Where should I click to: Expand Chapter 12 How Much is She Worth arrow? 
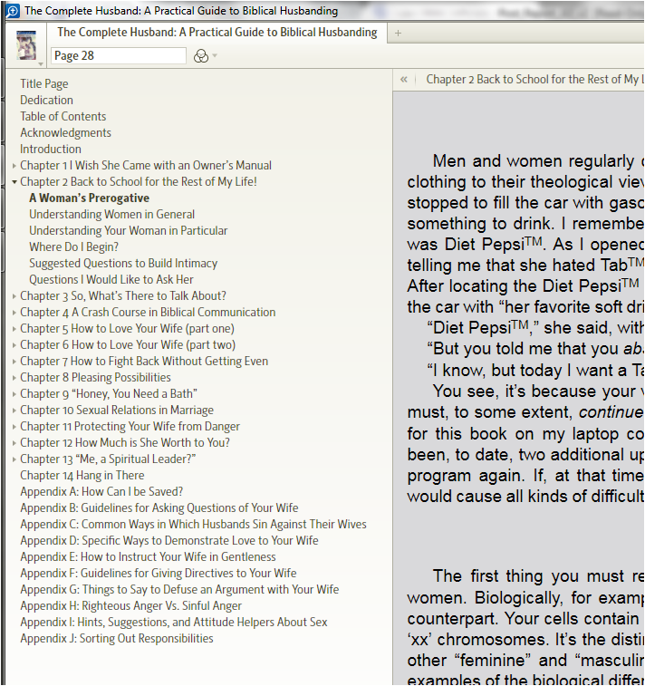14,443
